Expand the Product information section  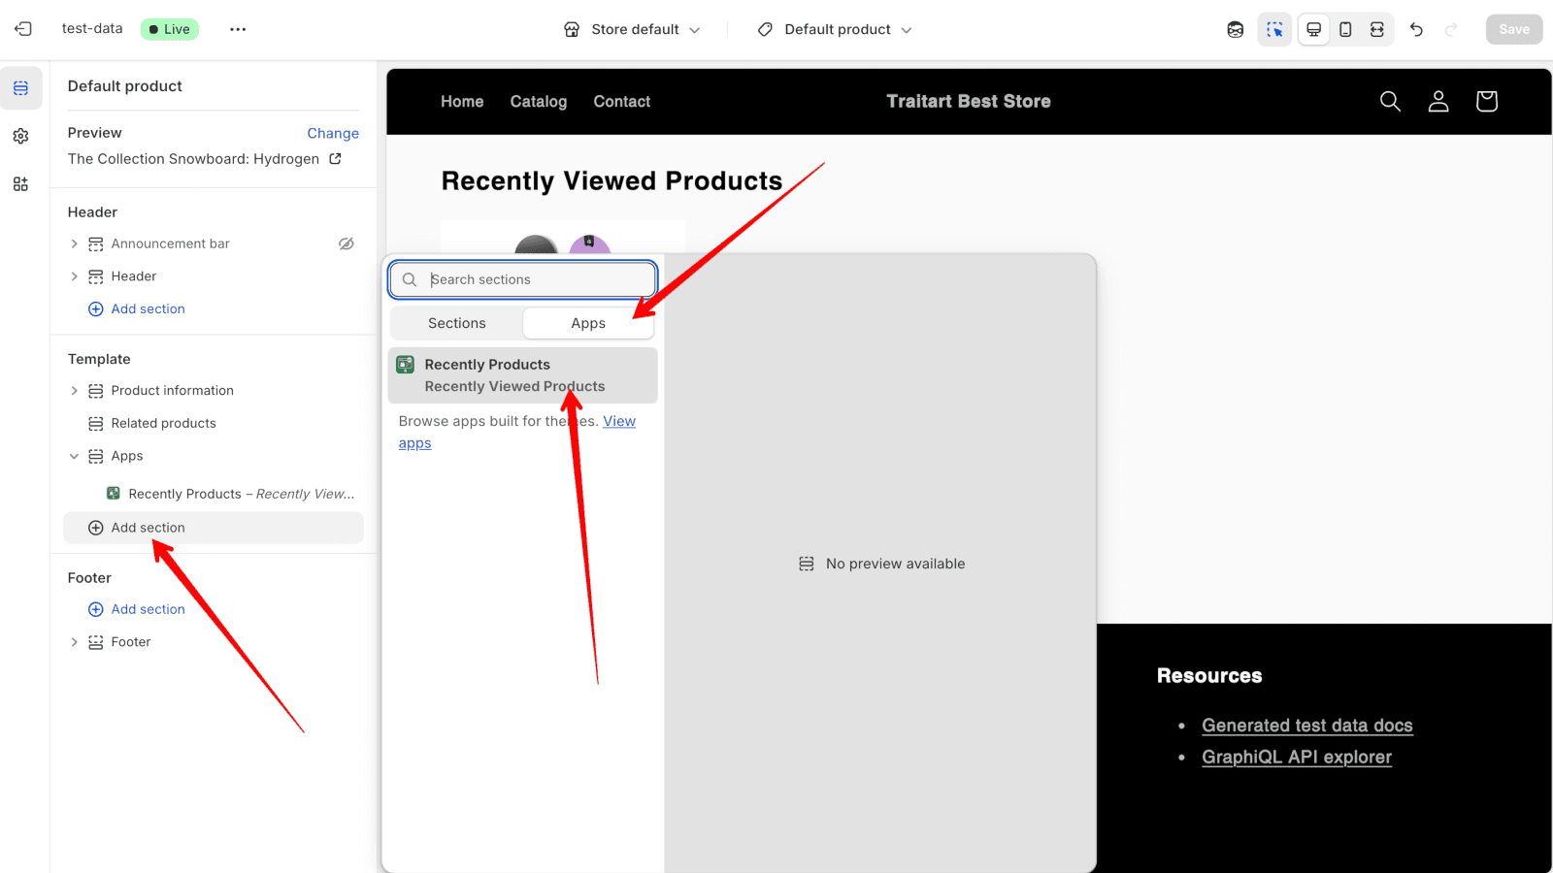pyautogui.click(x=74, y=391)
